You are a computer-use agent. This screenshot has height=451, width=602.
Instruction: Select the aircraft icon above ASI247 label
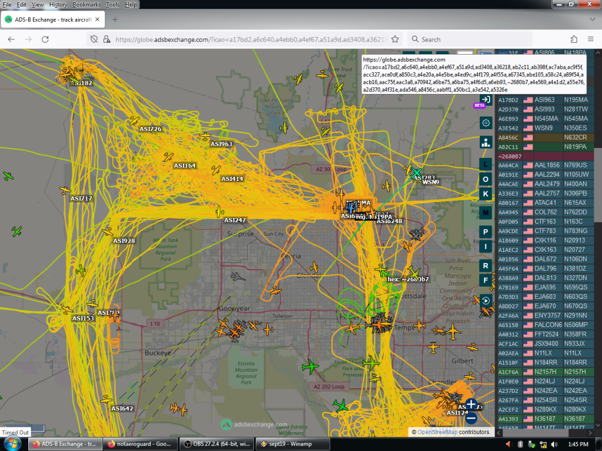tap(219, 211)
